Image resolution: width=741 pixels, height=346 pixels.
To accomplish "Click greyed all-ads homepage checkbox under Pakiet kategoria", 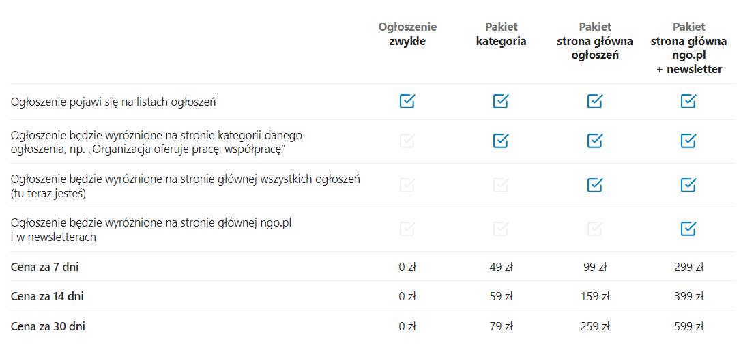I will tap(501, 185).
